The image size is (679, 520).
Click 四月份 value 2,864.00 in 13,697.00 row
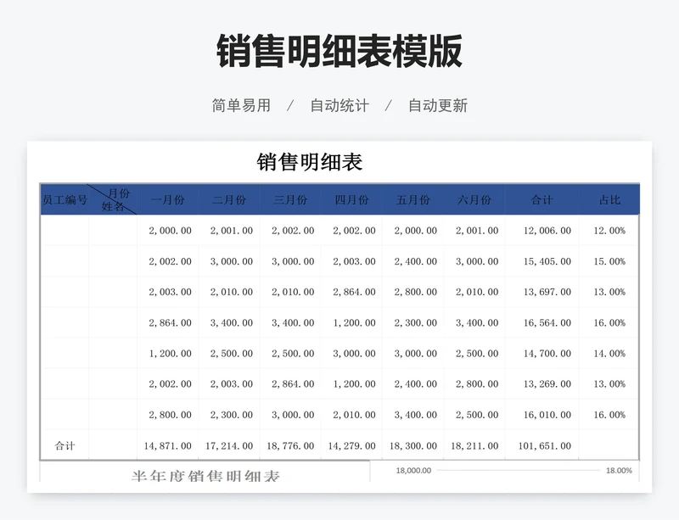pyautogui.click(x=354, y=293)
